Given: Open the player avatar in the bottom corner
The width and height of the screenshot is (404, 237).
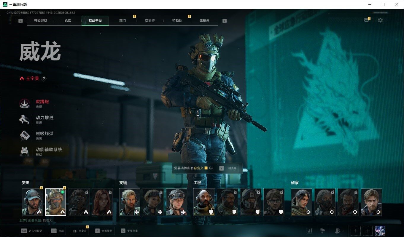Looking at the screenshot, I should coord(380,231).
